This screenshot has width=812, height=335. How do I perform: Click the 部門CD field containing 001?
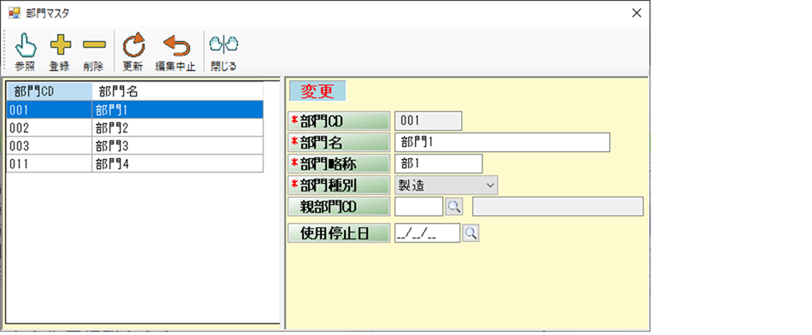tap(428, 121)
